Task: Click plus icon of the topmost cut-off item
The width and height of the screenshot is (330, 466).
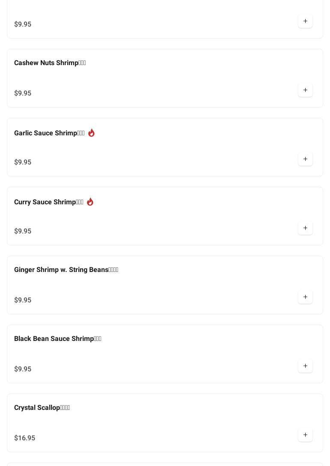Action: (305, 21)
